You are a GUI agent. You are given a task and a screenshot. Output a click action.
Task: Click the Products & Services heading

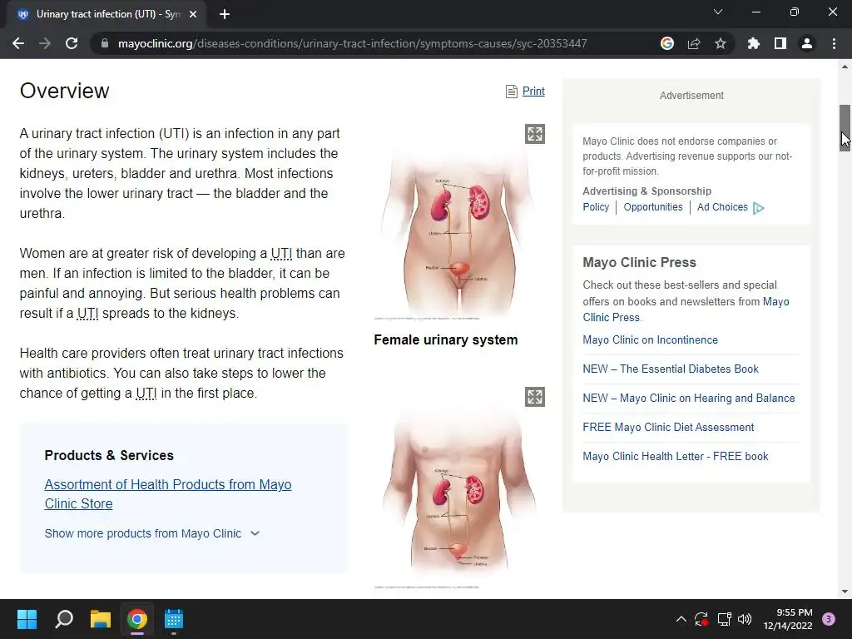109,455
